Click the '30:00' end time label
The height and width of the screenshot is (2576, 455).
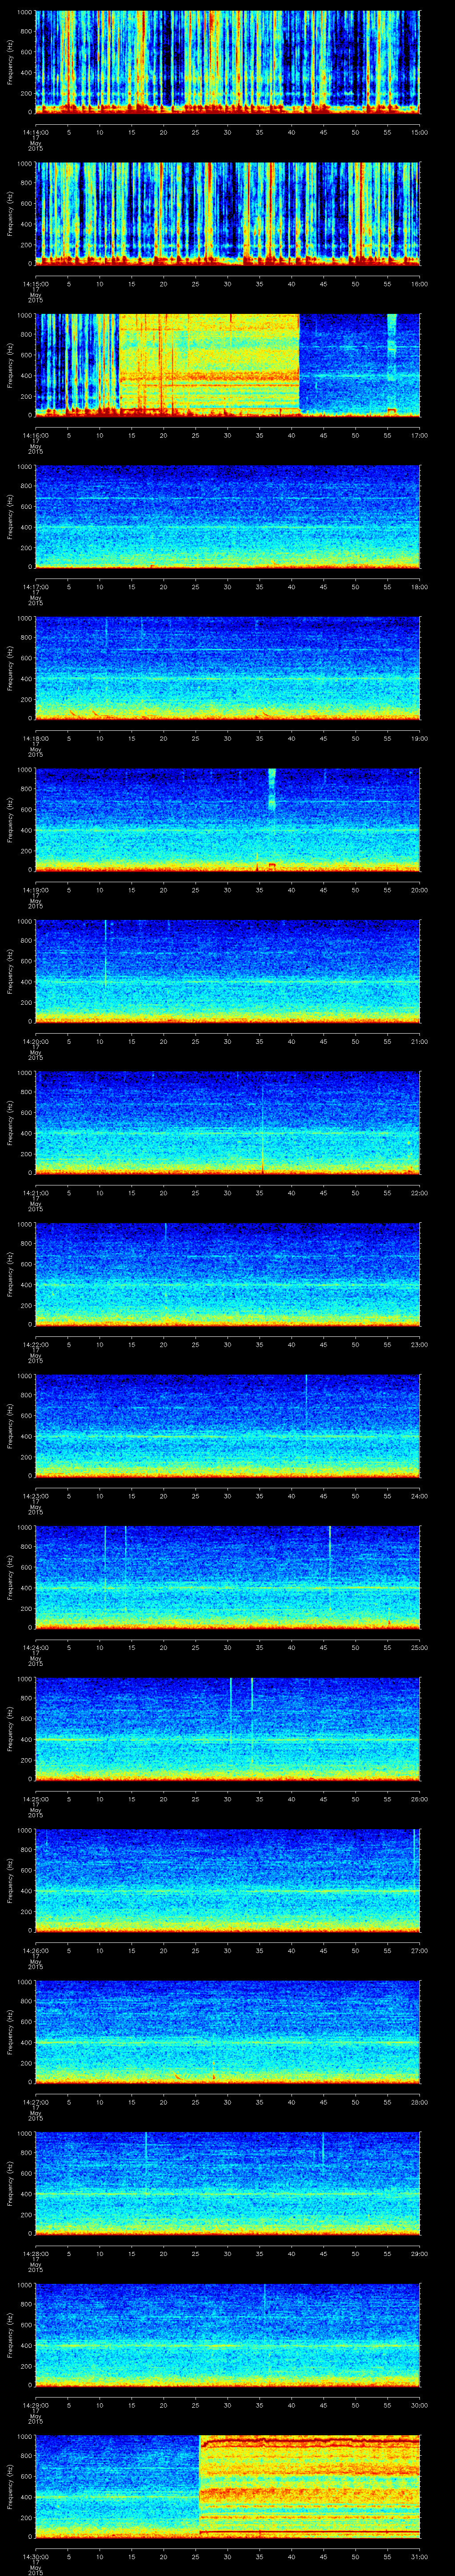click(x=420, y=2405)
